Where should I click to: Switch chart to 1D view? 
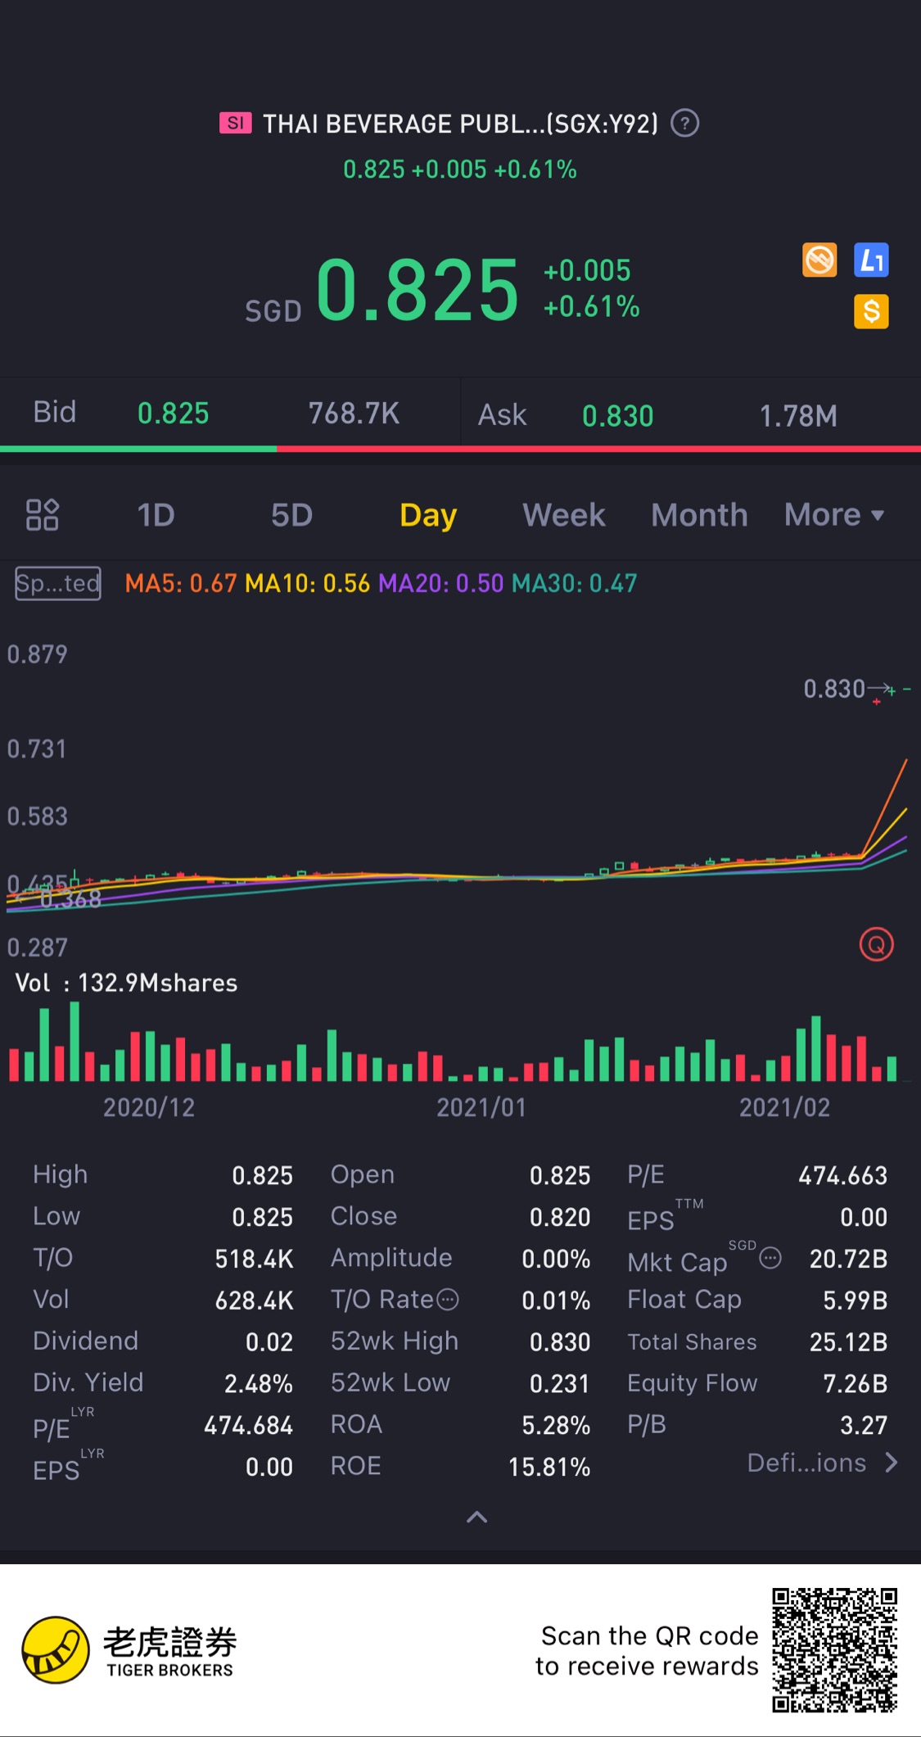[156, 515]
